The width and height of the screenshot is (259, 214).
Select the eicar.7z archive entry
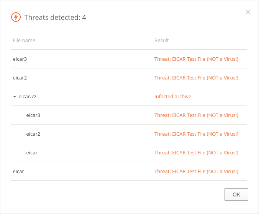tap(129, 96)
